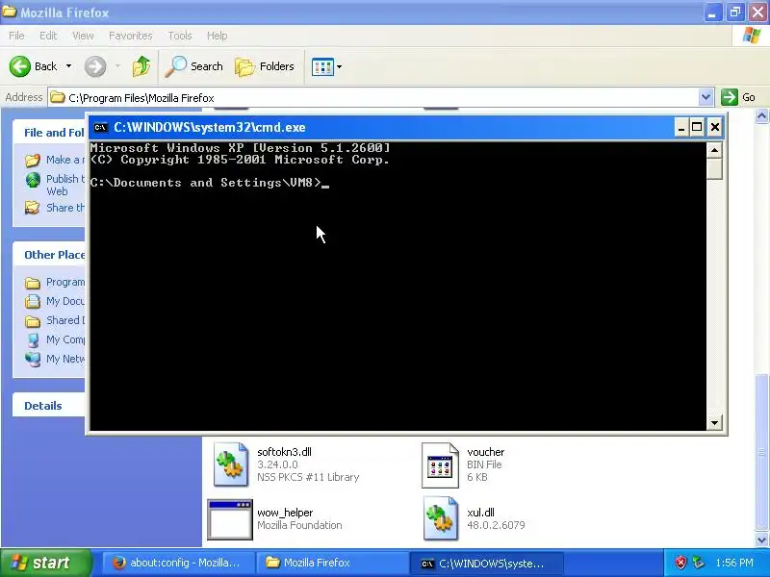Click the Make a new folder icon
The image size is (770, 577).
click(x=33, y=160)
